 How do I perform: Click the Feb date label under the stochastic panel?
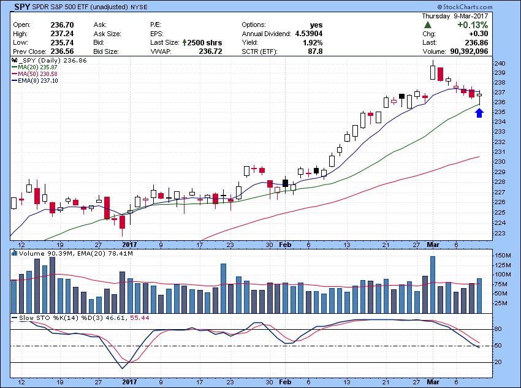click(285, 382)
